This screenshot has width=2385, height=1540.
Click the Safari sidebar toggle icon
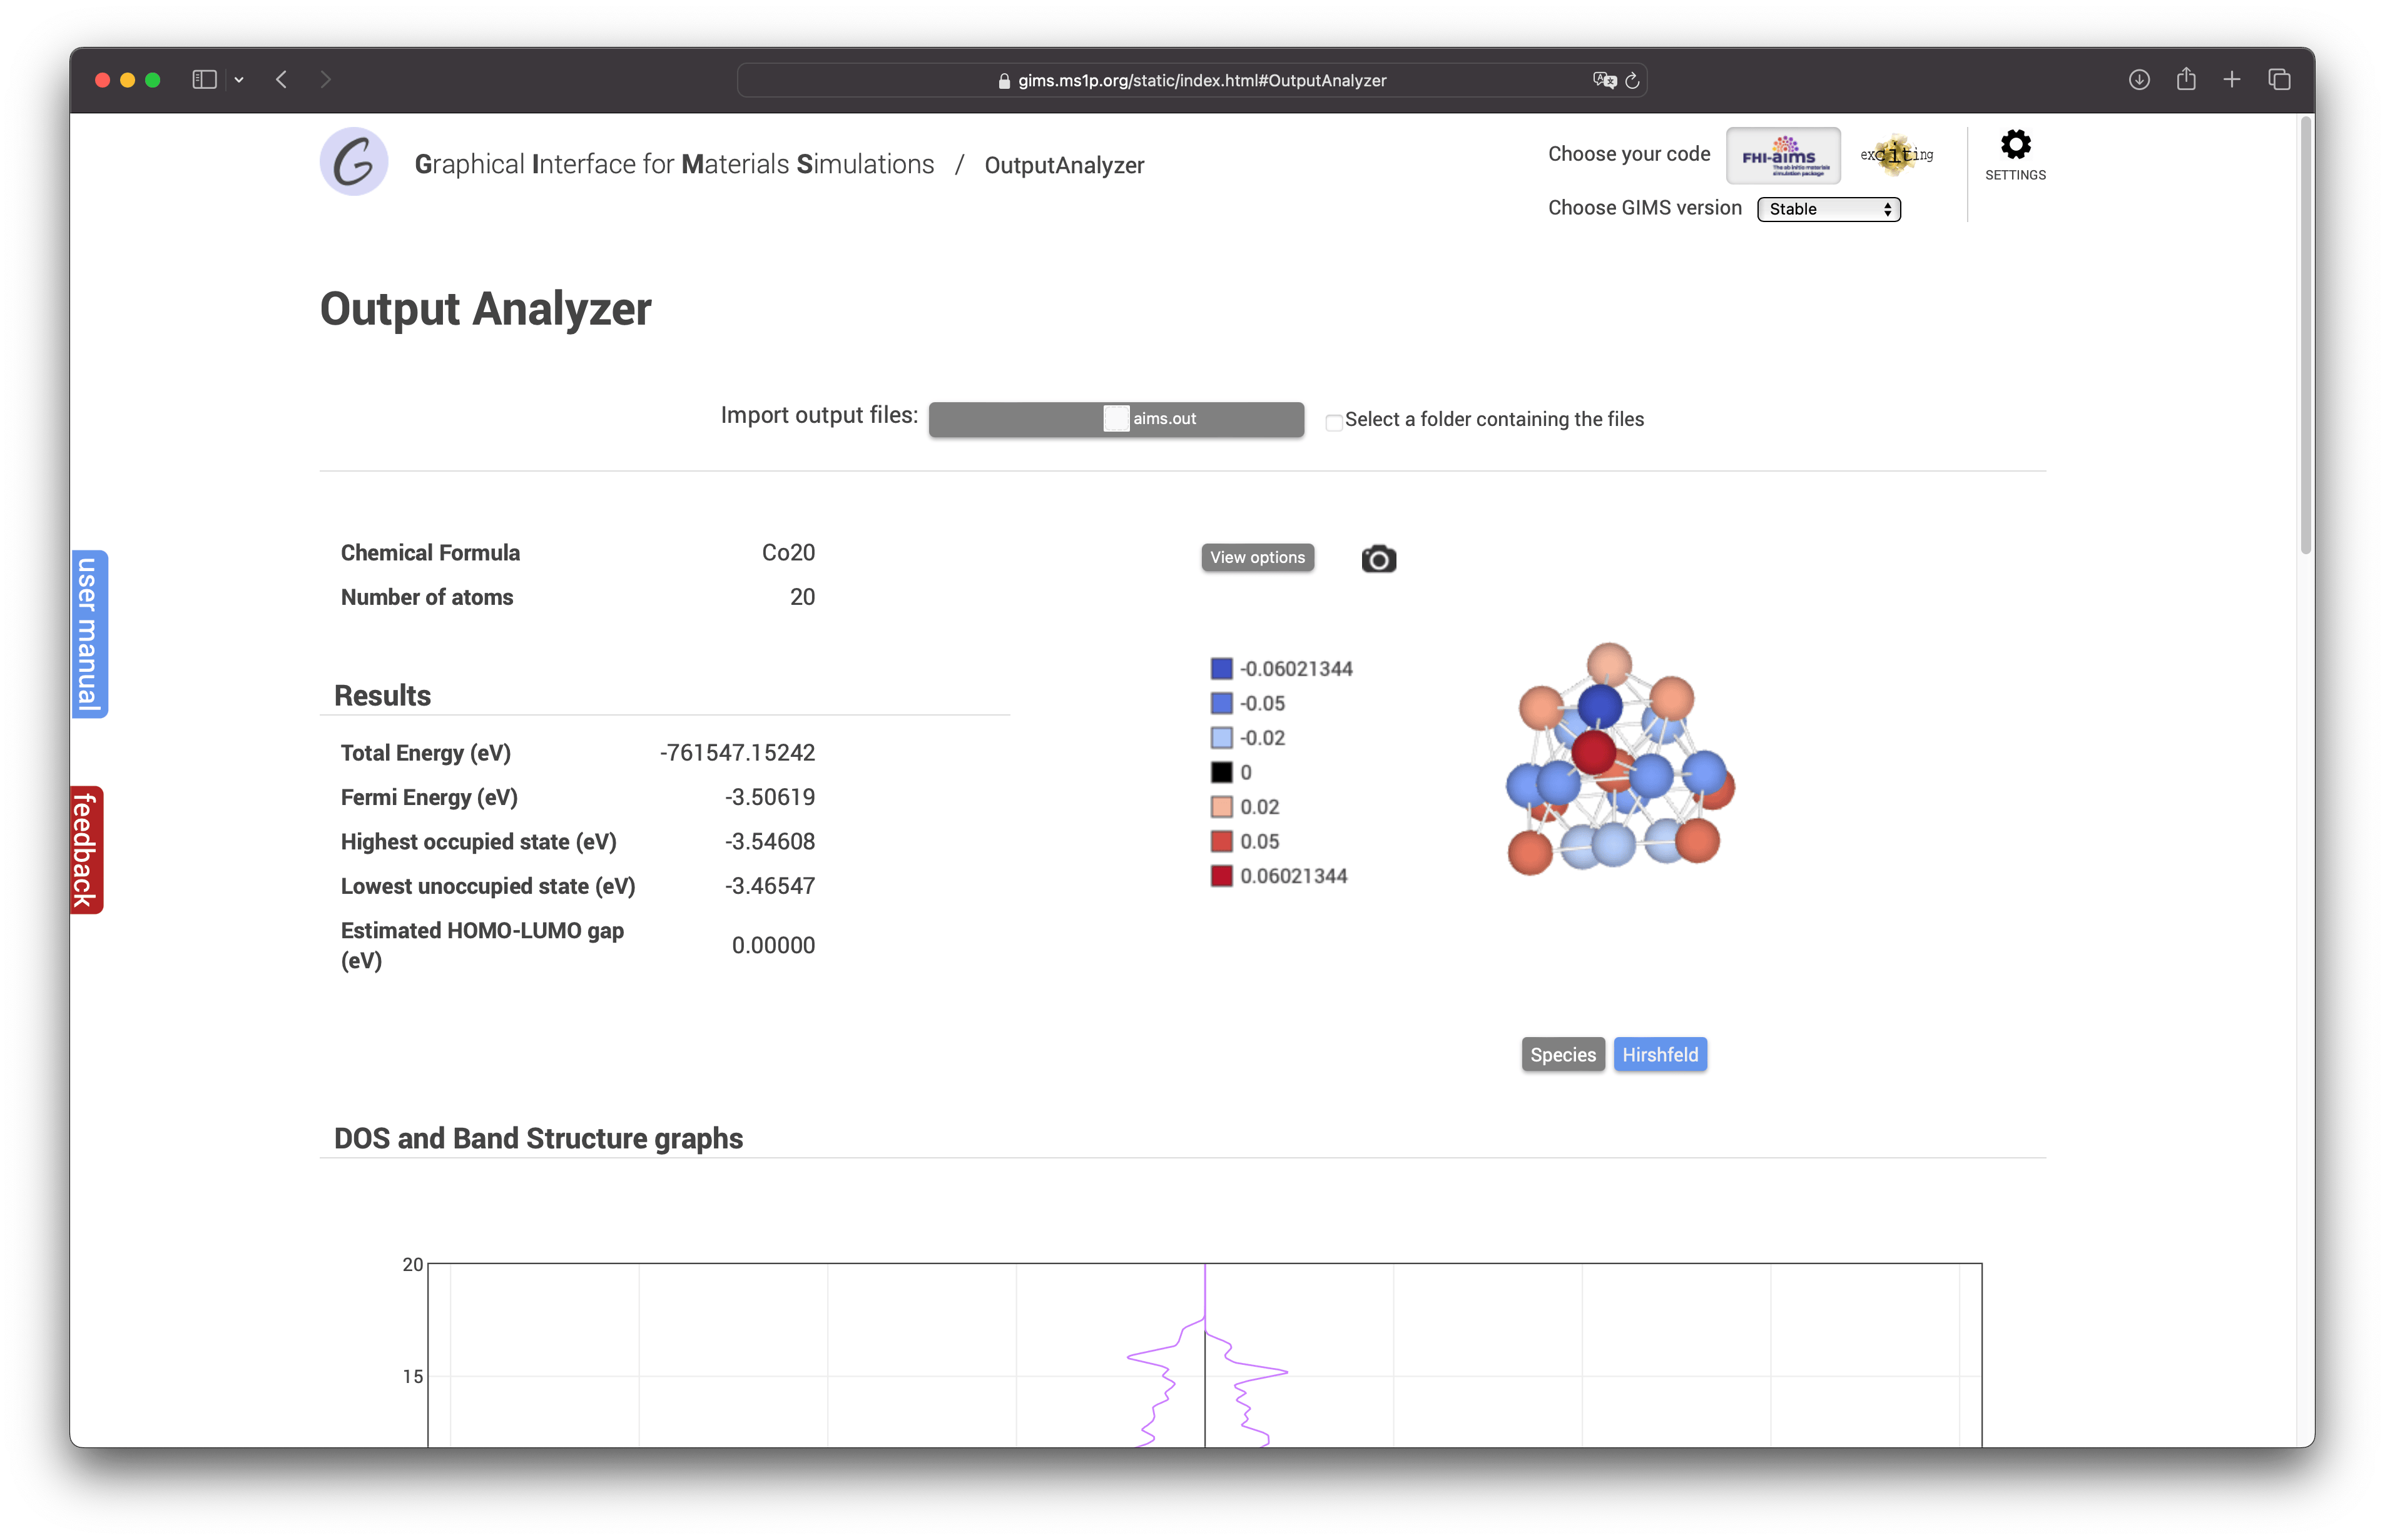[x=204, y=80]
